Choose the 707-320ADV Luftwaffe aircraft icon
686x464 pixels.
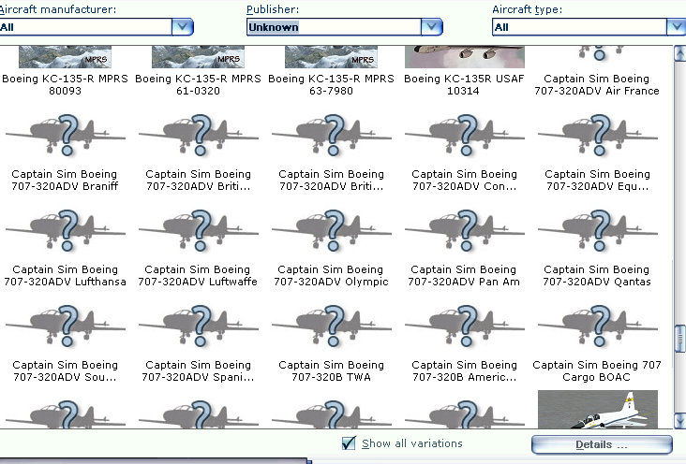(x=198, y=228)
